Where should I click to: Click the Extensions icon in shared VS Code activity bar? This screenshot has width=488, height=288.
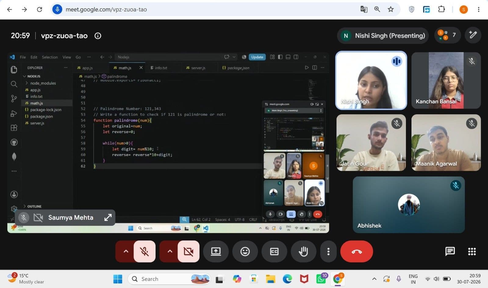(x=14, y=128)
